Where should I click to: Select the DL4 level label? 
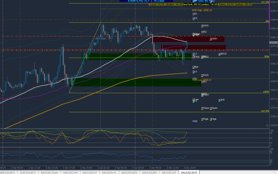point(195,71)
